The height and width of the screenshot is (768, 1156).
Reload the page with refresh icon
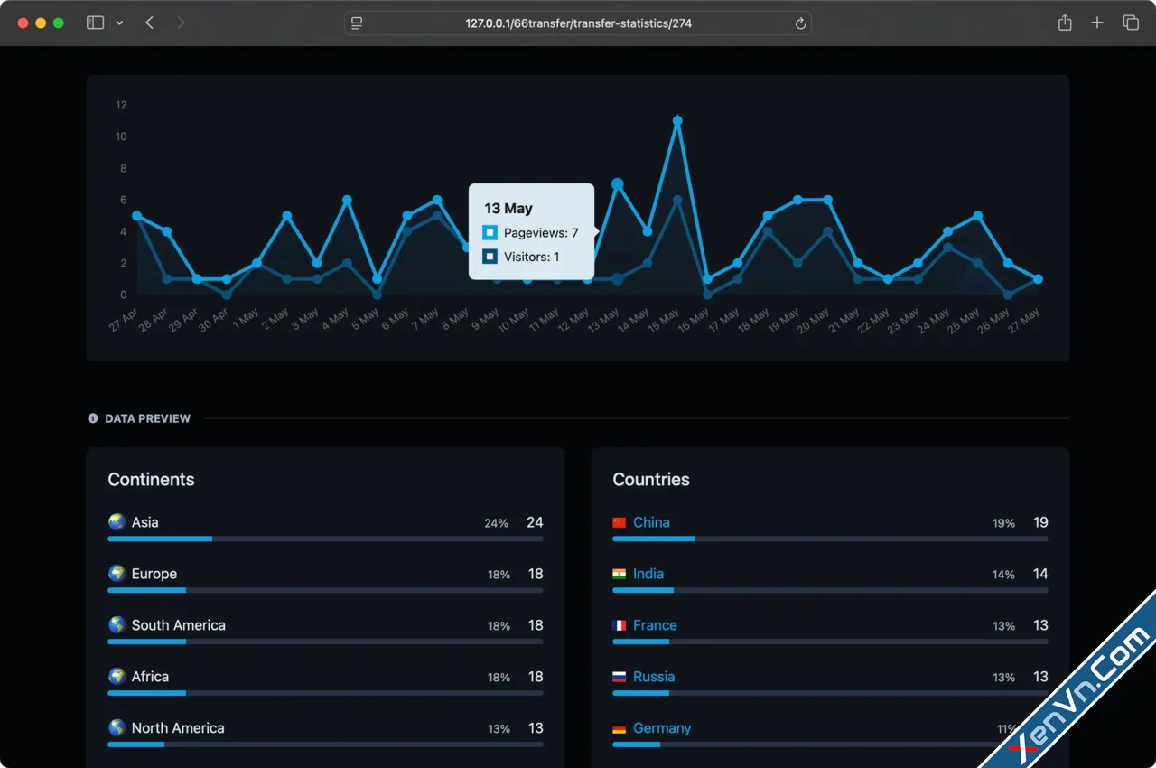(x=800, y=23)
